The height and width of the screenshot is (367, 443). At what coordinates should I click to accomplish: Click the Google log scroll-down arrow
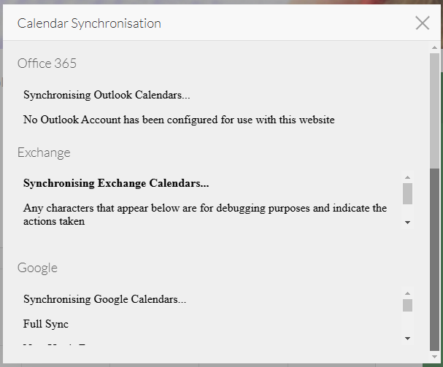[407, 339]
